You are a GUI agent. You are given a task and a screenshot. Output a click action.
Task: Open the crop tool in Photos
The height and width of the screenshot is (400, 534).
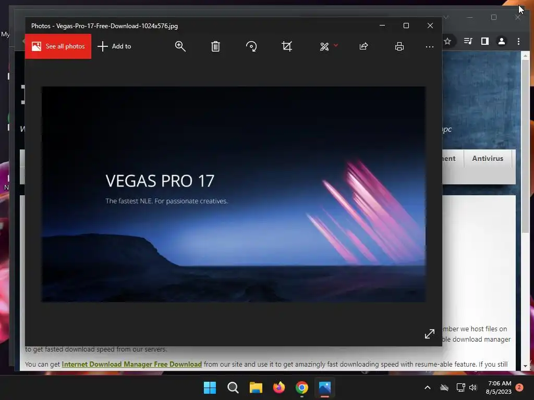pyautogui.click(x=287, y=46)
